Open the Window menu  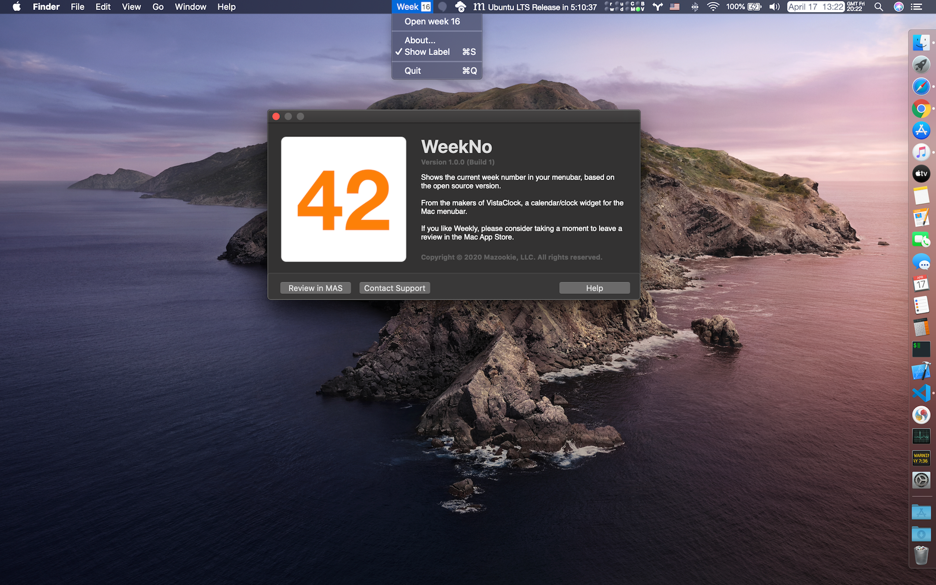[190, 7]
